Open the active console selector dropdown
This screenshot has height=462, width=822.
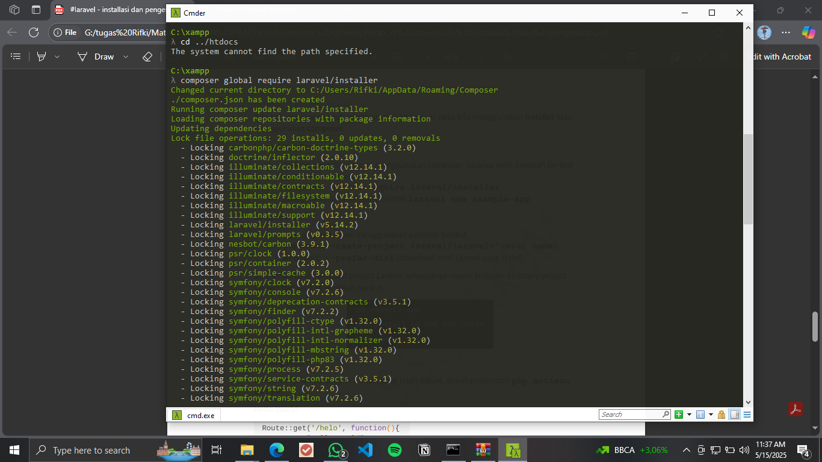(x=710, y=414)
